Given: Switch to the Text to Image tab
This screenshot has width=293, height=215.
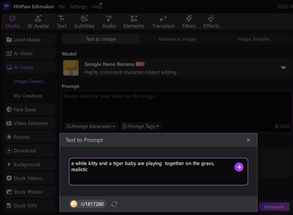Looking at the screenshot, I should point(101,39).
